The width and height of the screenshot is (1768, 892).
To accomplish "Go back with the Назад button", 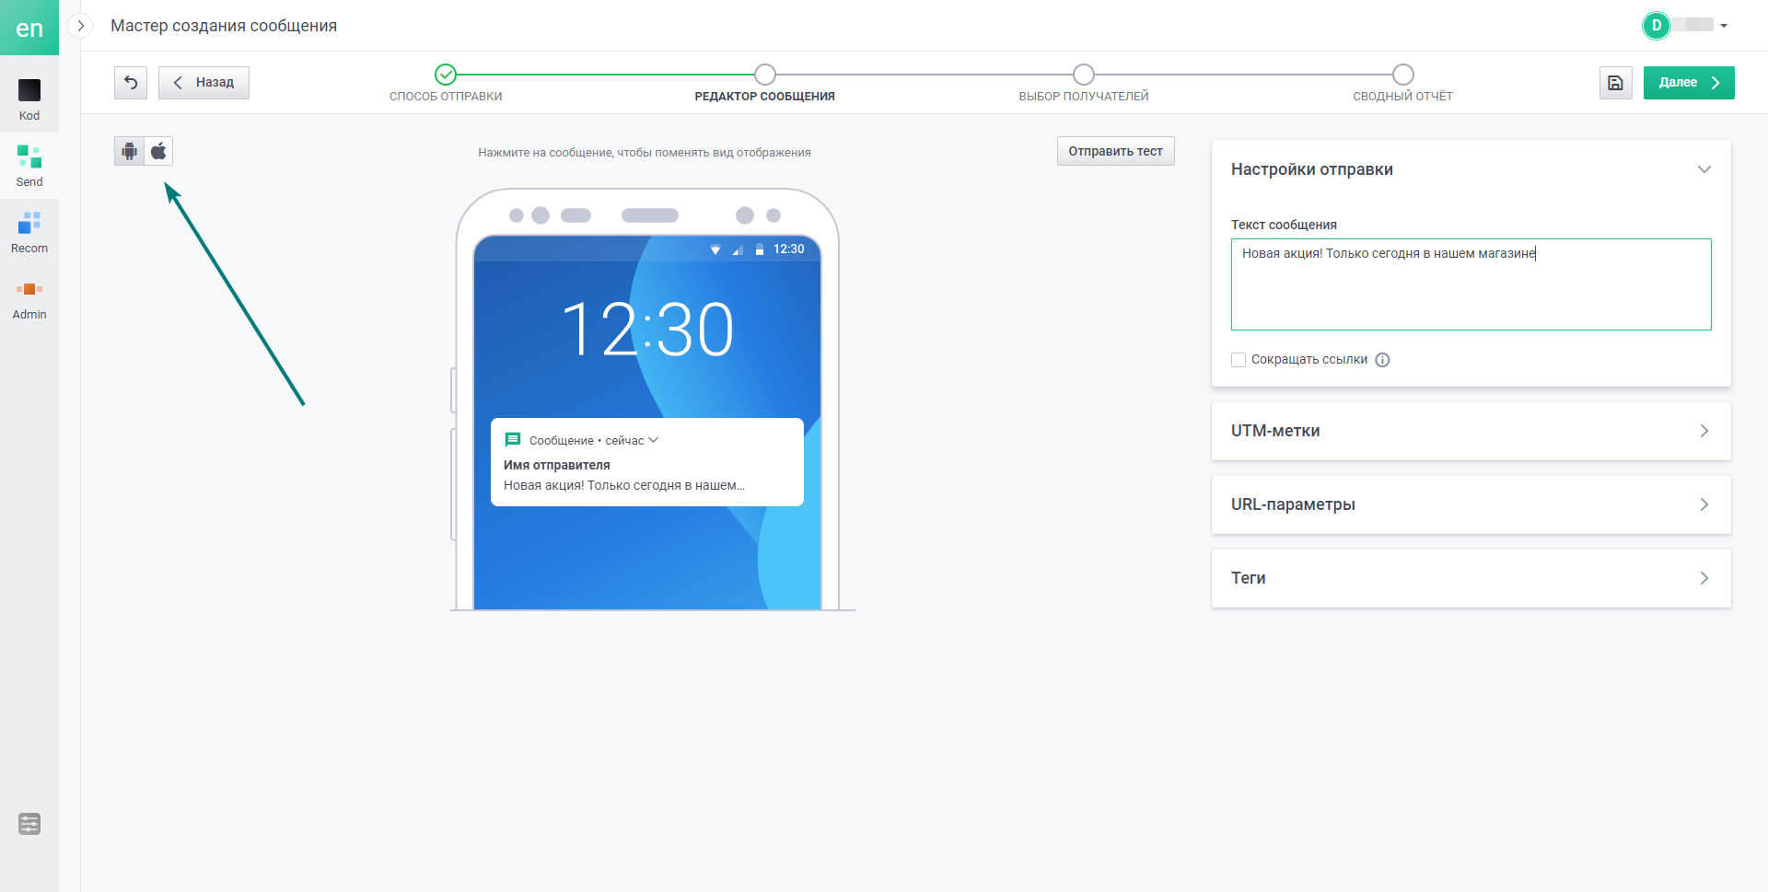I will pyautogui.click(x=204, y=83).
